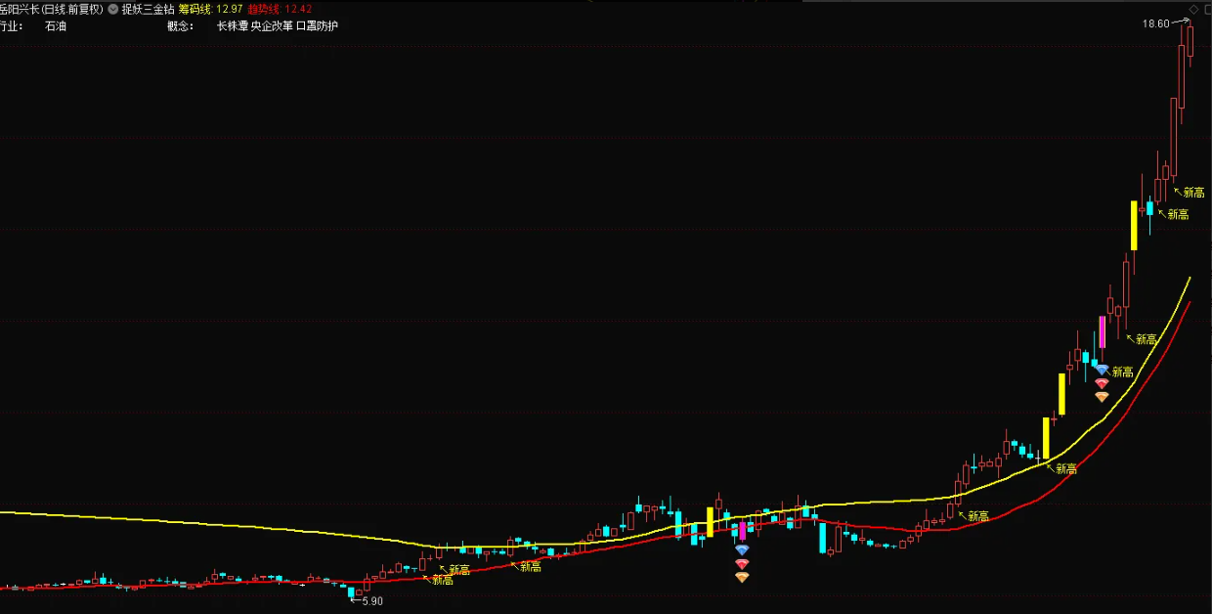The image size is (1212, 614).
Task: Click the 18.60 high price marker
Action: point(1155,23)
